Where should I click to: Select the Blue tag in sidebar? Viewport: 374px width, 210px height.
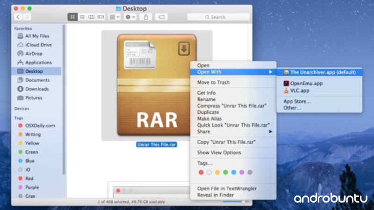coord(30,161)
